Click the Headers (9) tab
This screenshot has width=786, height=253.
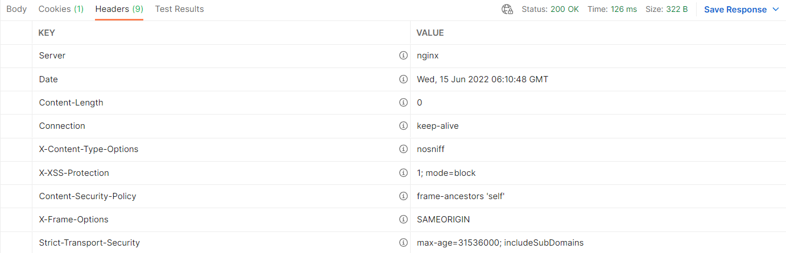coord(119,9)
